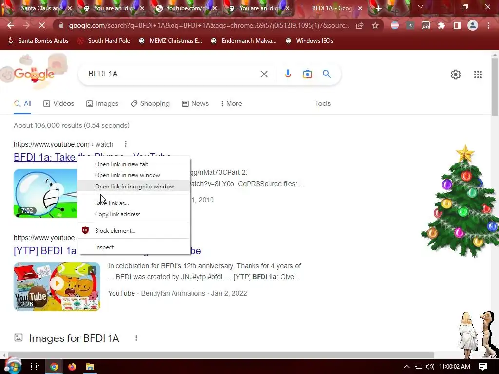
Task: Clear the search box with X
Action: coord(264,74)
